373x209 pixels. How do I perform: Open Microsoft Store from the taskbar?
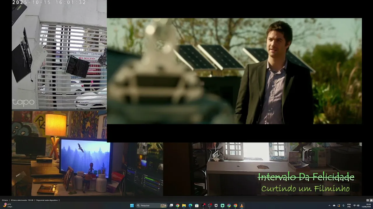[197, 206]
